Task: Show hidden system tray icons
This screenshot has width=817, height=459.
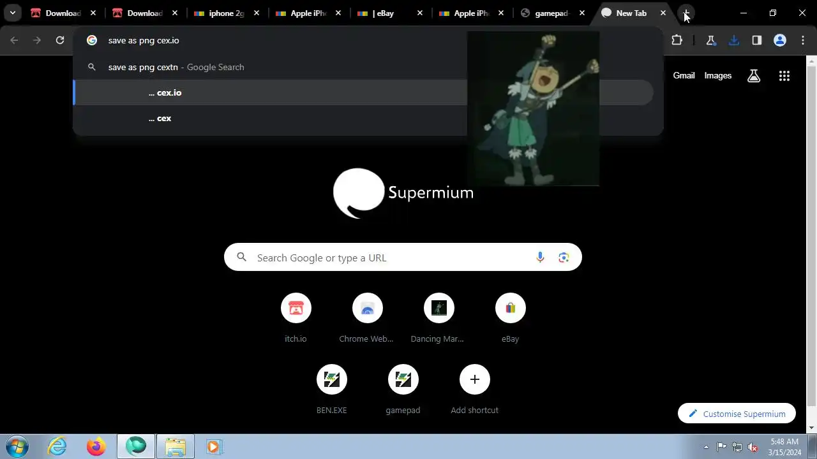Action: (x=706, y=447)
